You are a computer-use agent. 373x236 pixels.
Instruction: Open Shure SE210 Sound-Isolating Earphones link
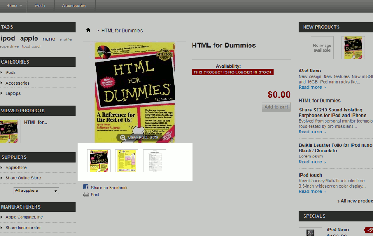332,112
